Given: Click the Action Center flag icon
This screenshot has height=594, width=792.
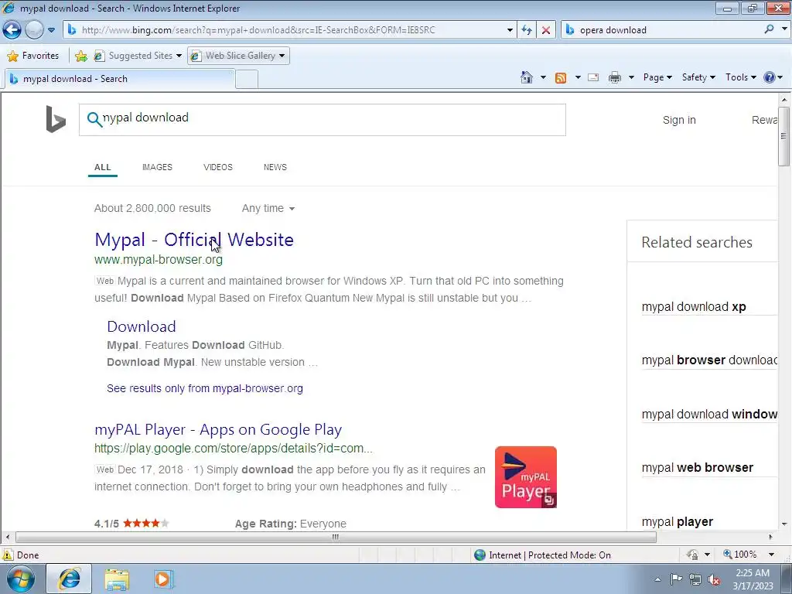Looking at the screenshot, I should pos(676,579).
